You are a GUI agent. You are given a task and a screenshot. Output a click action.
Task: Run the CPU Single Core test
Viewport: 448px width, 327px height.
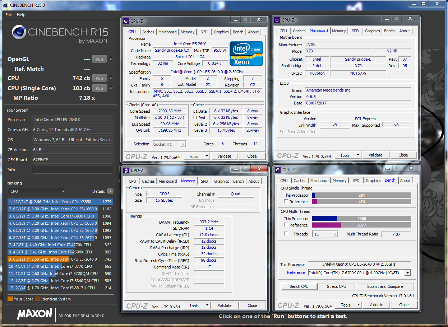point(100,88)
